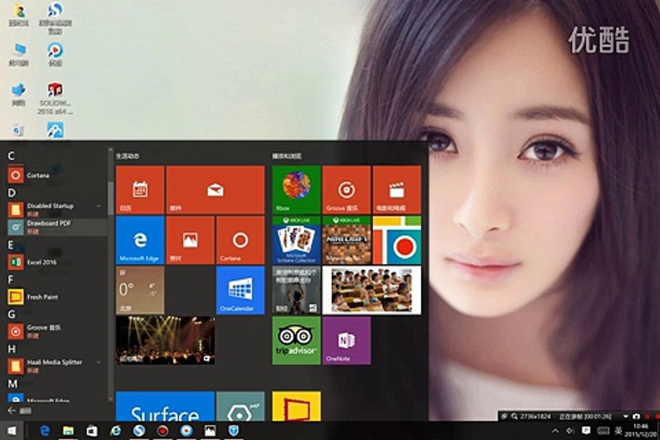The height and width of the screenshot is (440, 660).
Task: Open the SOLIDWORKS 2016 desktop shortcut
Action: [55, 99]
